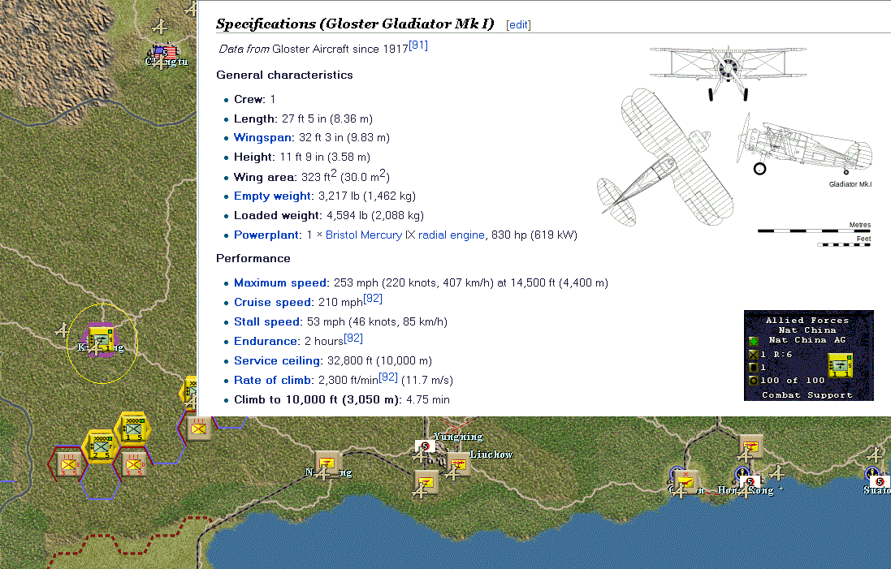Open the Powerplant link
Image resolution: width=891 pixels, height=569 pixels.
[266, 235]
